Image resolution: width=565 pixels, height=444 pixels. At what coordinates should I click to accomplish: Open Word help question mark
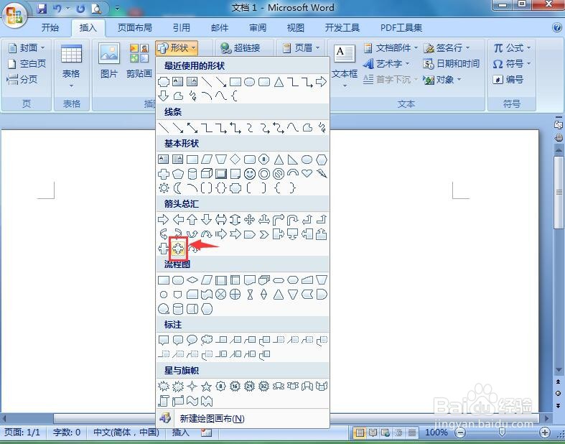pos(556,27)
